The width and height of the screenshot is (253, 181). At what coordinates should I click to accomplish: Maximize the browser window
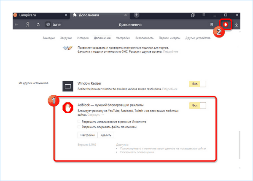point(226,15)
